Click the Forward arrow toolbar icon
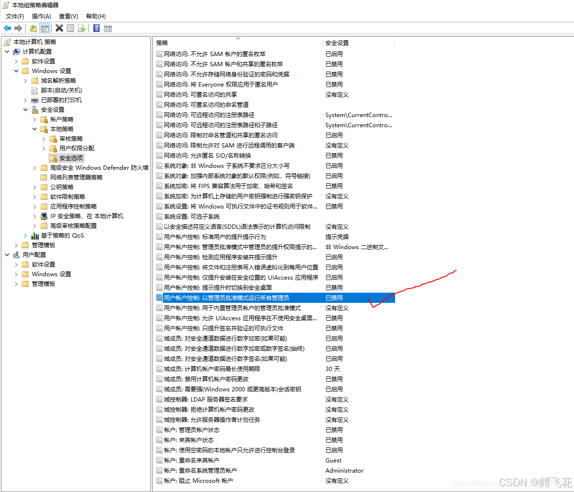 click(18, 28)
